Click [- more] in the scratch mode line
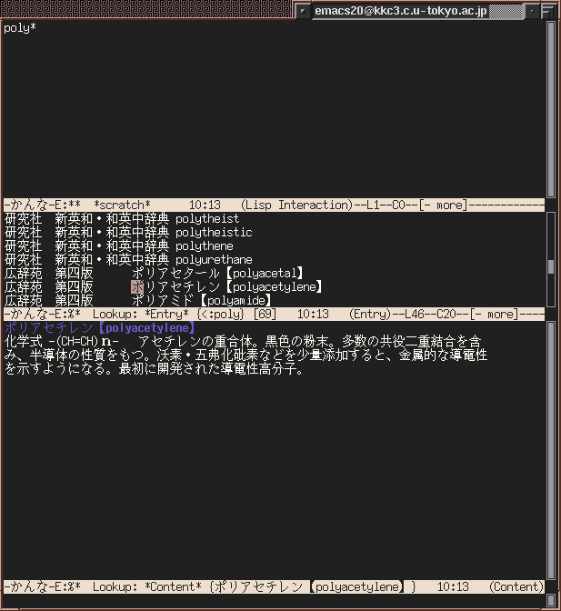The height and width of the screenshot is (611, 561). click(444, 205)
